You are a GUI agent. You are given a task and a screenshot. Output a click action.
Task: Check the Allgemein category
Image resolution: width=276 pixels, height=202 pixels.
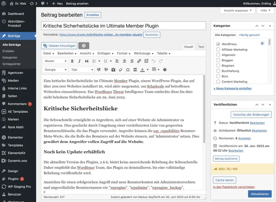218,55
